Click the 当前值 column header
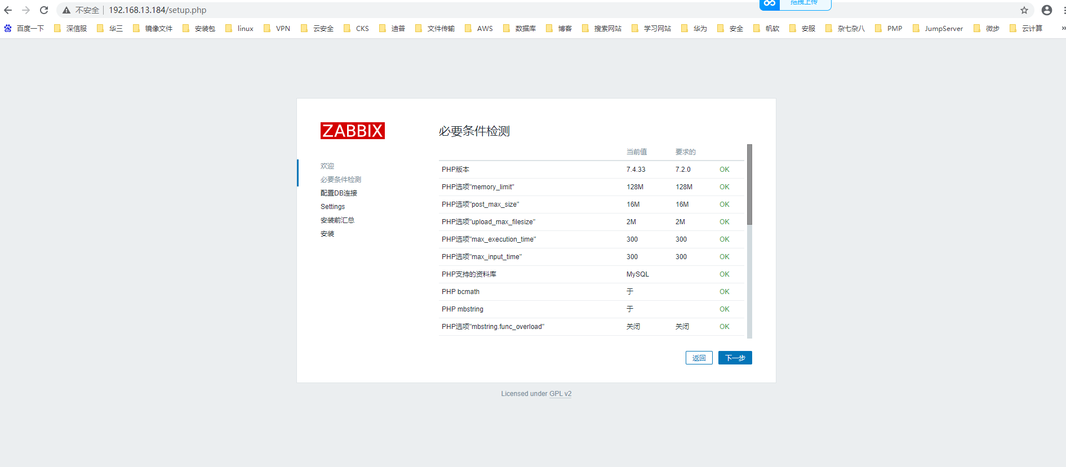Screen dimensions: 1066x467 coord(637,152)
